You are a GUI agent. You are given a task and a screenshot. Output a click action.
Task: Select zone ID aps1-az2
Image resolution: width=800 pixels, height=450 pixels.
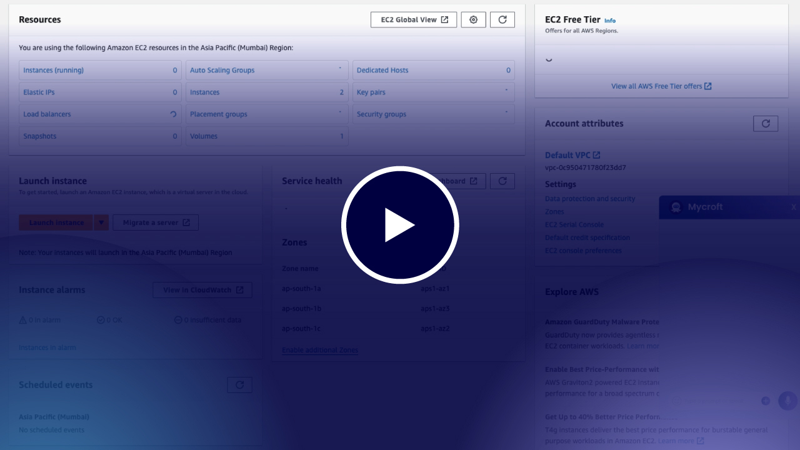(435, 329)
